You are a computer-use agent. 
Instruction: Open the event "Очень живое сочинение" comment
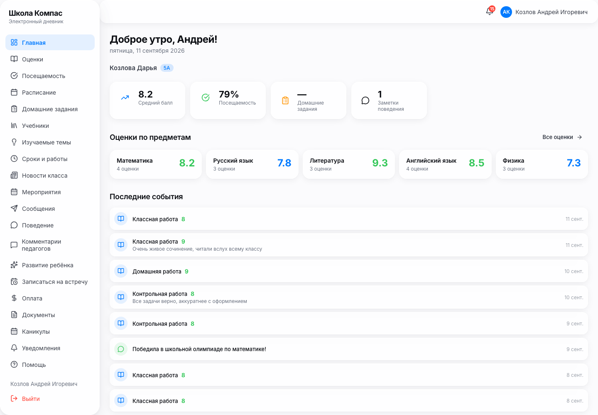point(349,245)
